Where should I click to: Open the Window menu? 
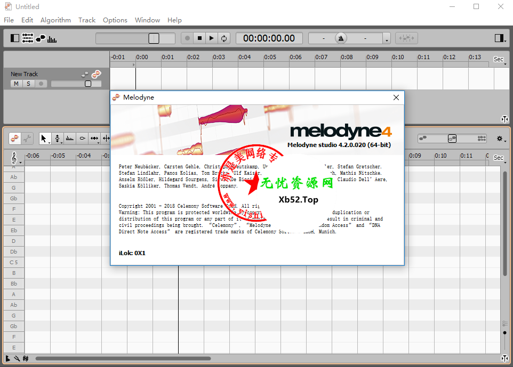click(x=147, y=20)
